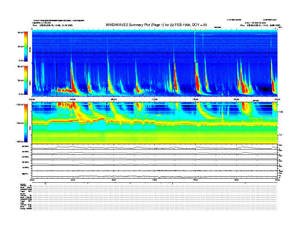Click the 16:00 time label under RAD1 panel
Image resolution: width=299 pixels, height=231 pixels.
click(x=196, y=99)
